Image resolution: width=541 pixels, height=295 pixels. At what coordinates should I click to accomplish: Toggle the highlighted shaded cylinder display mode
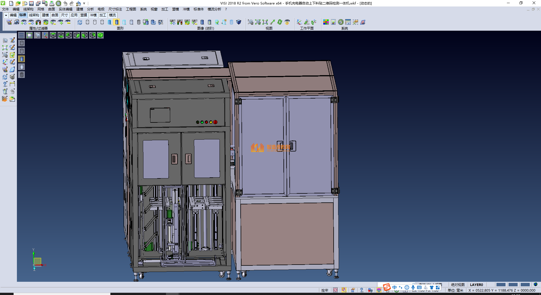tap(117, 22)
